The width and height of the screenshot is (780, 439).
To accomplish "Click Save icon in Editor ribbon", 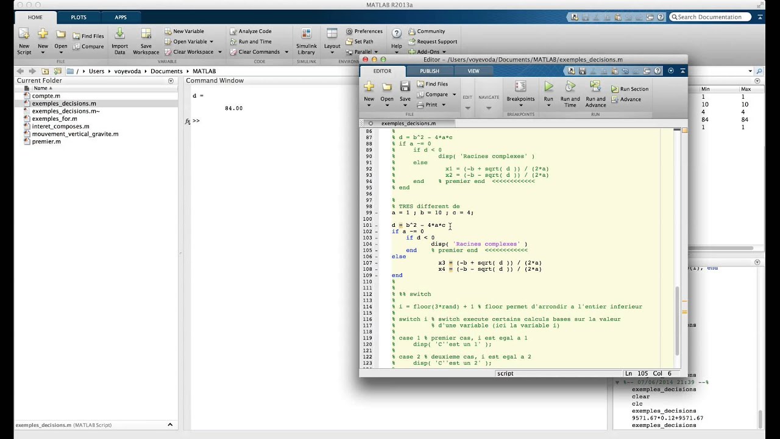I will 405,87.
